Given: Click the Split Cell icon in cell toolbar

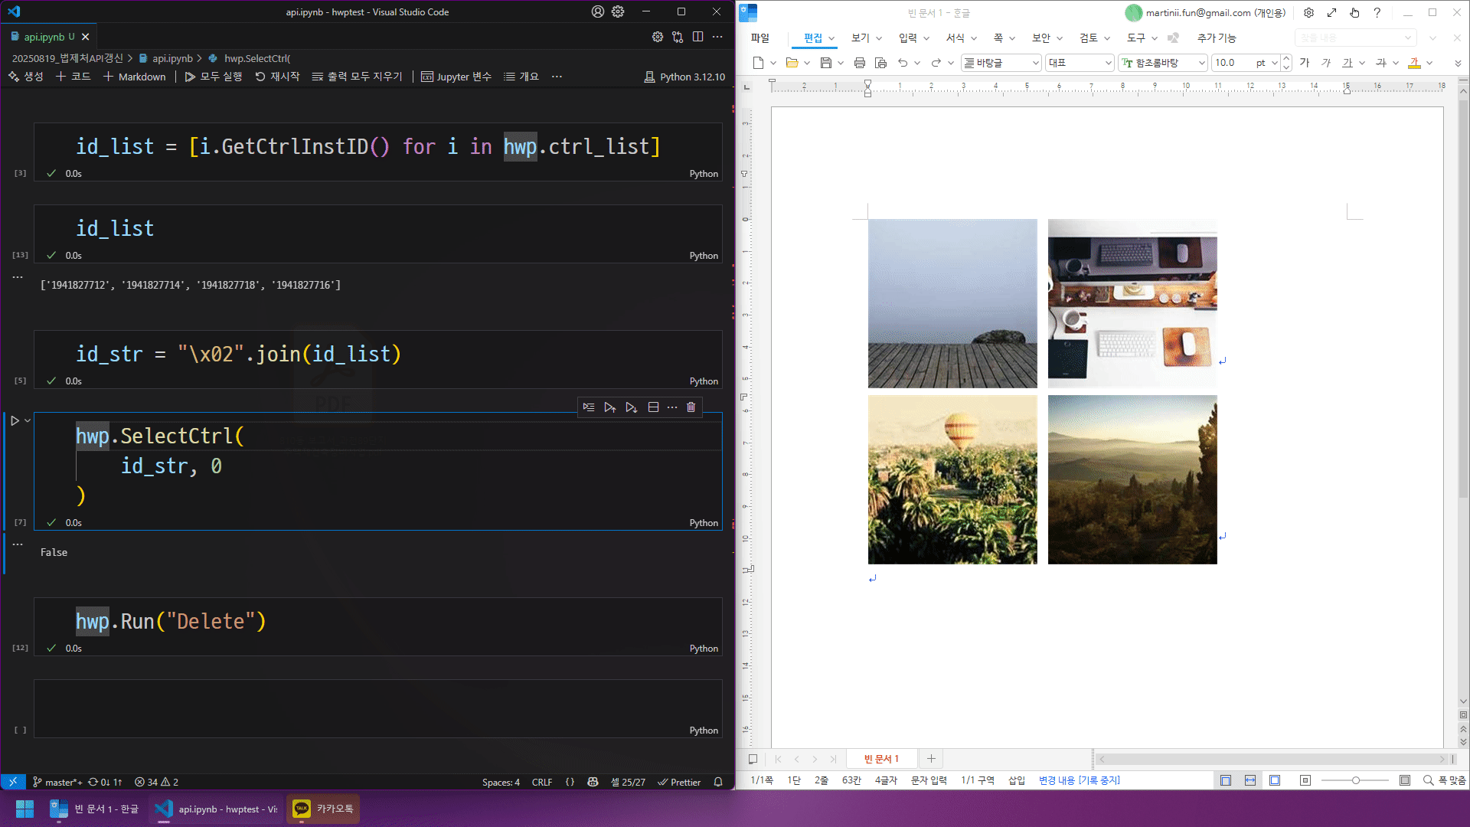Looking at the screenshot, I should [653, 407].
